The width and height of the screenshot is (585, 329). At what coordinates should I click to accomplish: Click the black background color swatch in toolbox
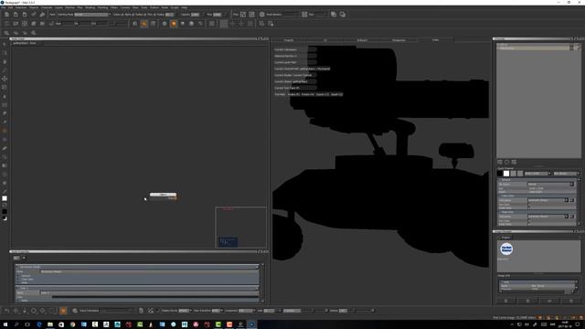5,211
